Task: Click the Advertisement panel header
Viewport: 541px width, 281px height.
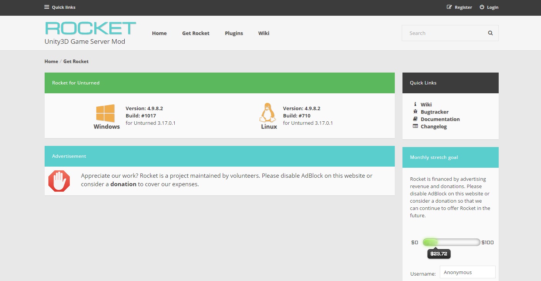Action: tap(220, 156)
